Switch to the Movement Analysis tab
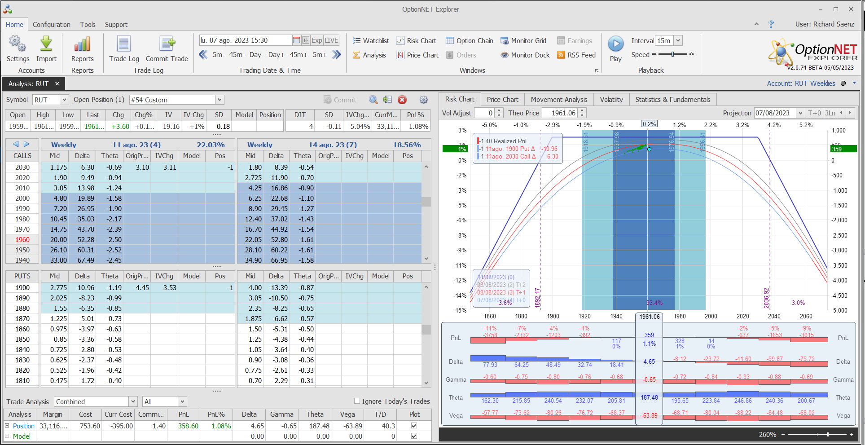The width and height of the screenshot is (865, 445). 559,99
